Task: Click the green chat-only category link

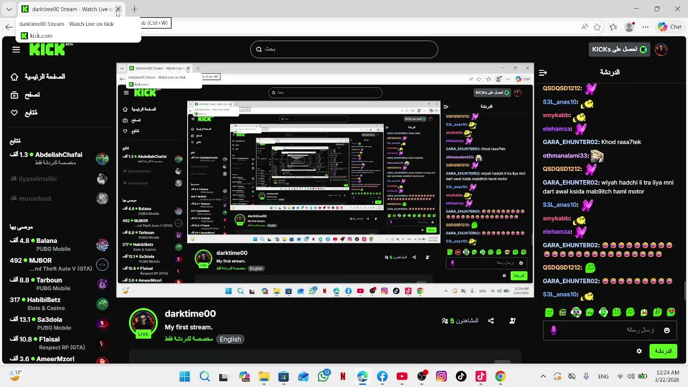Action: pos(189,339)
